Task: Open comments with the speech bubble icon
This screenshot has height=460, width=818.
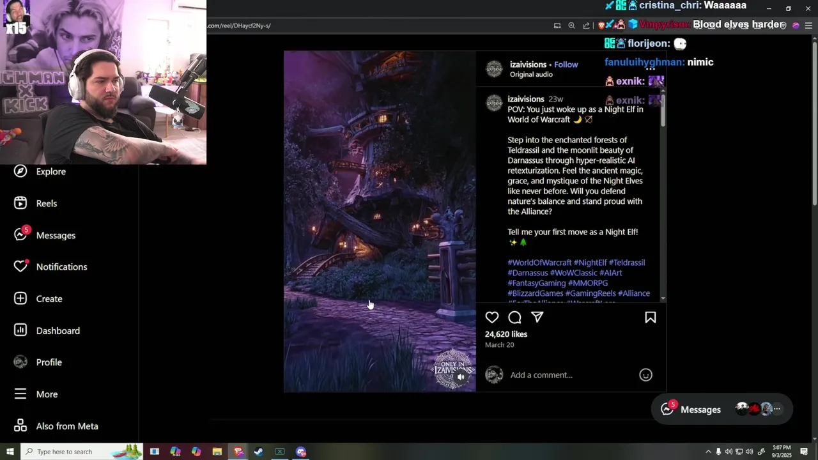Action: (x=515, y=318)
